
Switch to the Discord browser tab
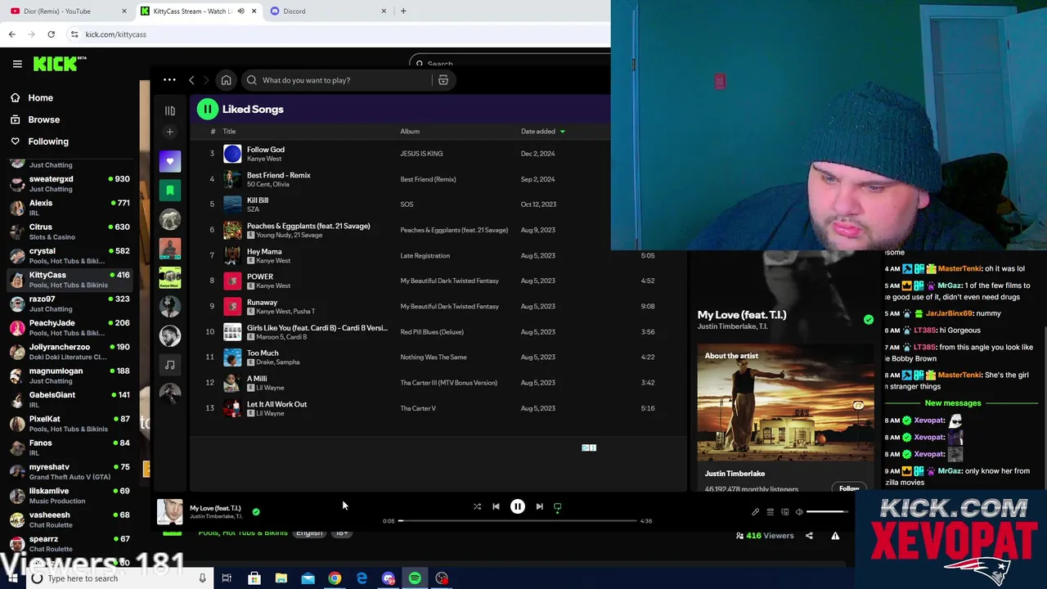point(329,11)
